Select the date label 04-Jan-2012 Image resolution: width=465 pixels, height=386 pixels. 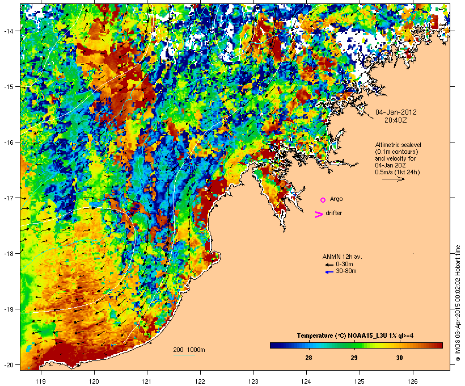click(396, 112)
